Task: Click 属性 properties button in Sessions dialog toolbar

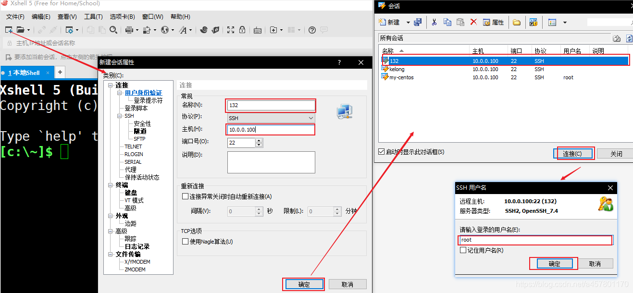Action: 493,22
